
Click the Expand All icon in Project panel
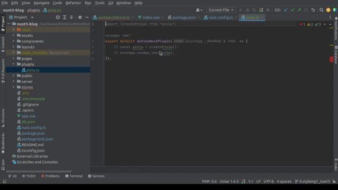click(64, 17)
